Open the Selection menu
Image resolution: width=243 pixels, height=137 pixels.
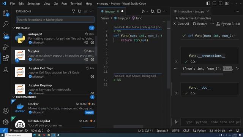(x=33, y=3)
